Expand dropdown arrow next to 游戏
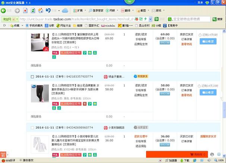Image resolution: width=226 pixels, height=163 pixels. [x=164, y=10]
